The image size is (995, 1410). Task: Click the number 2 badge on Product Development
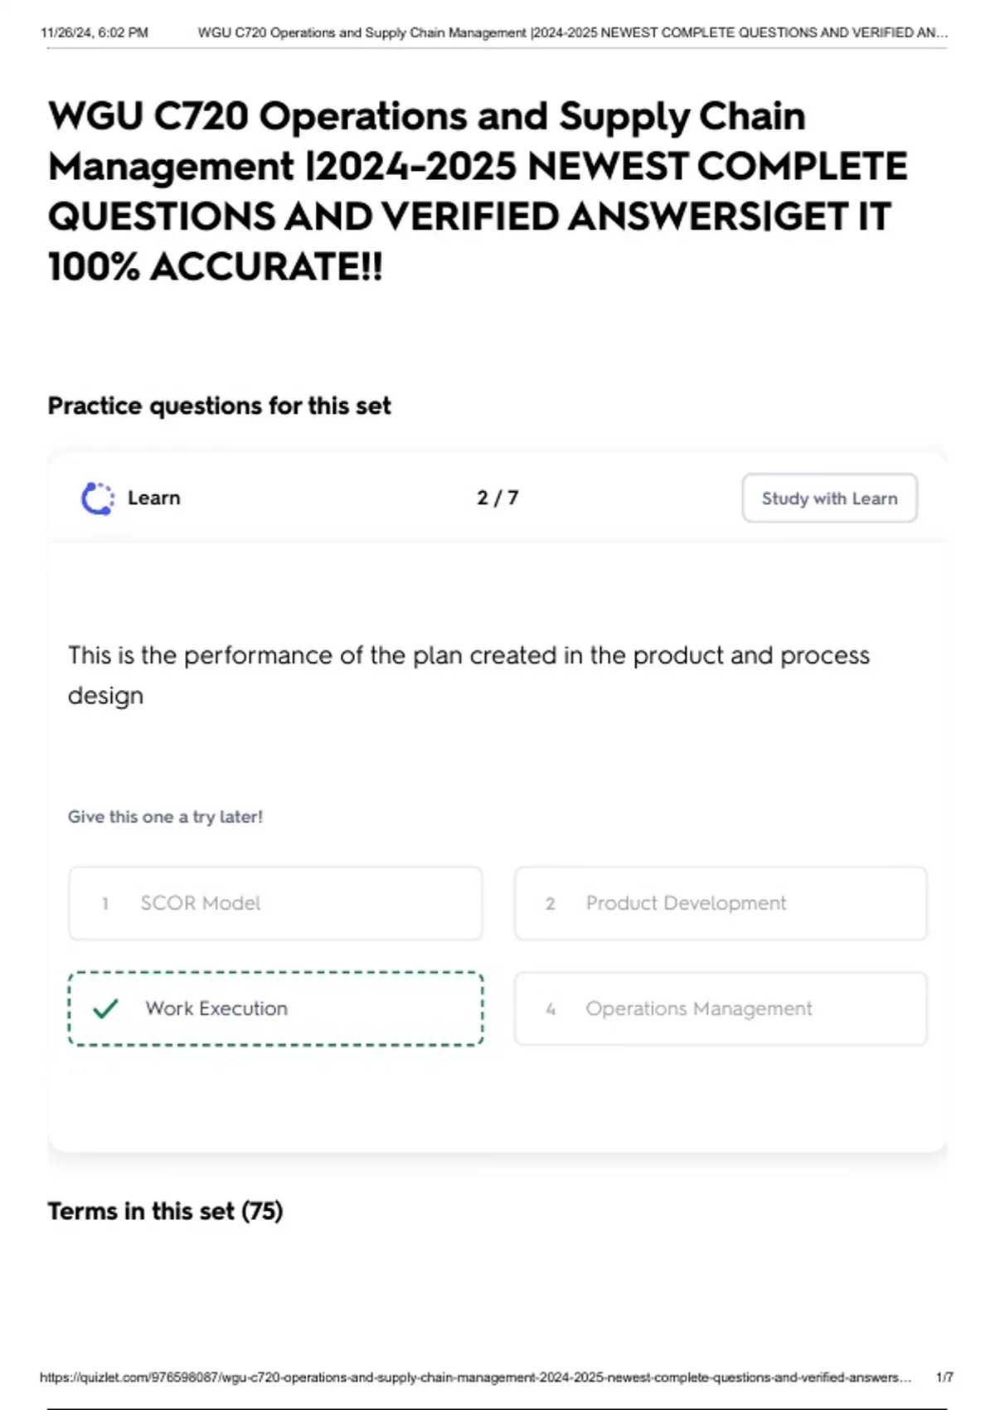click(551, 903)
